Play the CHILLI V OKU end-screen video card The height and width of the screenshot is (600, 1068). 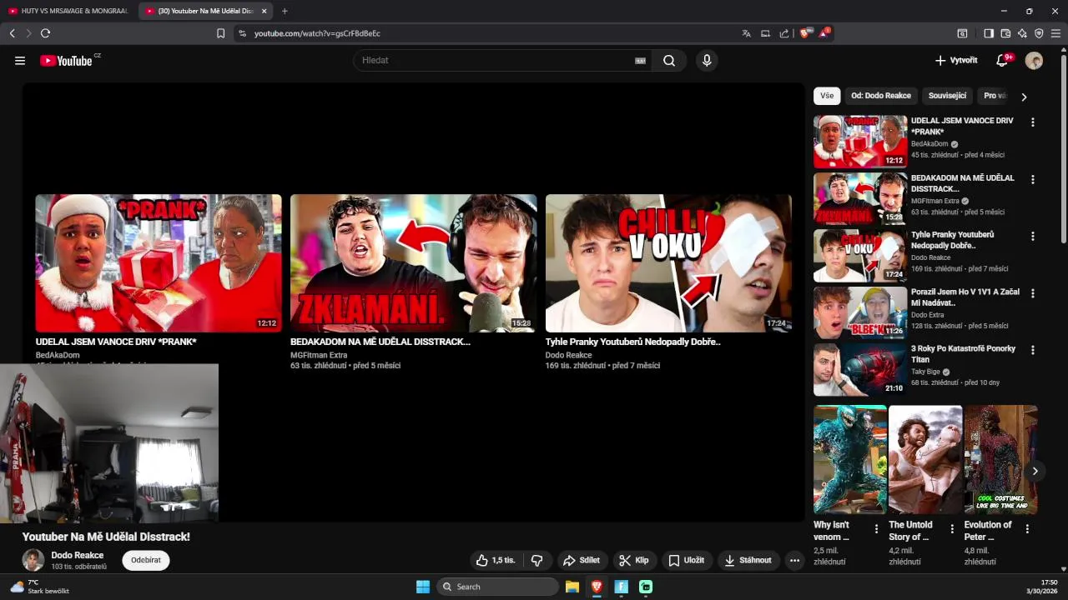coord(668,263)
